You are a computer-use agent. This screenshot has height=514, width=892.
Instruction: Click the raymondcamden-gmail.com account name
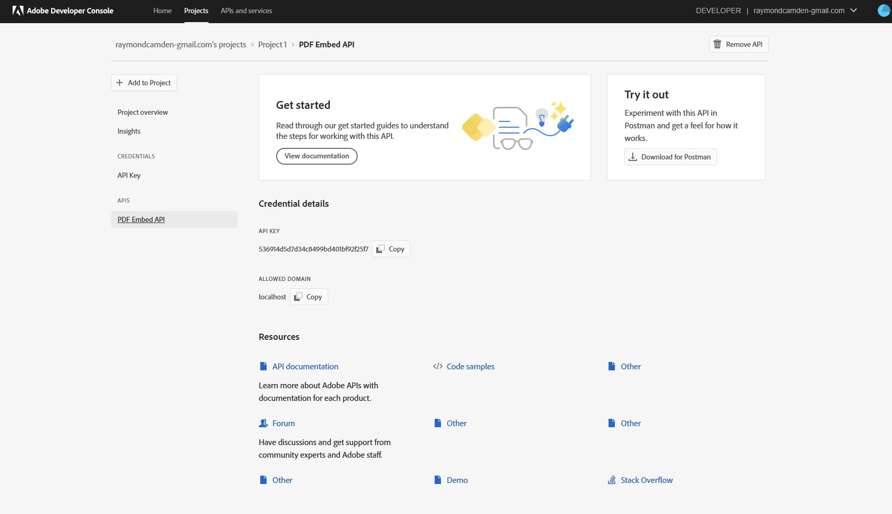[x=799, y=11]
